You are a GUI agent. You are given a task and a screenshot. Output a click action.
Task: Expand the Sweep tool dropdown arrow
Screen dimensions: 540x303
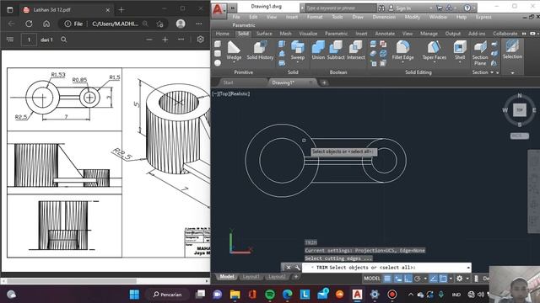coord(298,62)
